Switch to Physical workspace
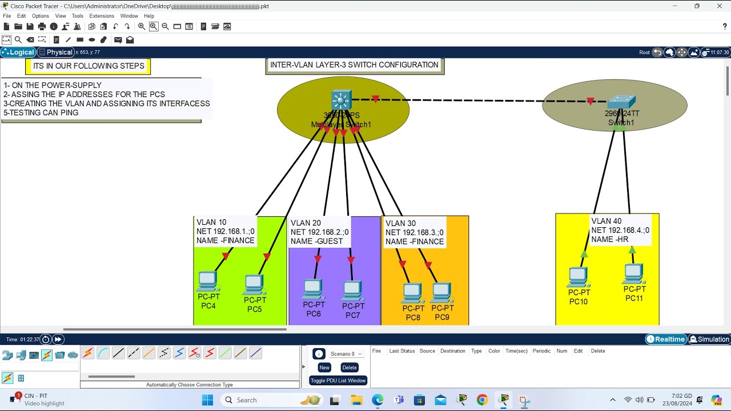This screenshot has width=731, height=411. pos(56,52)
